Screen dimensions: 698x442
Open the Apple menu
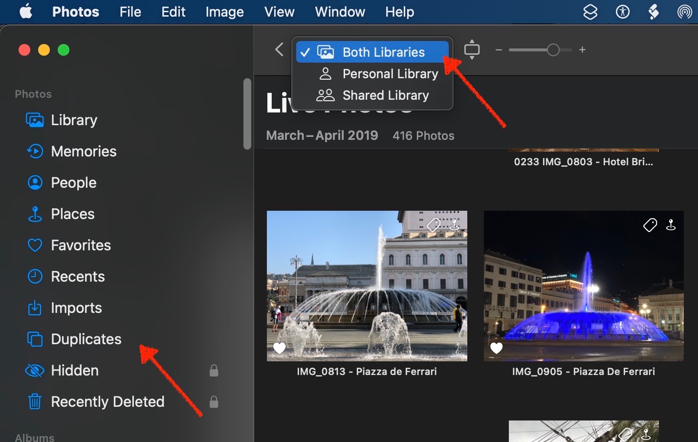(26, 11)
